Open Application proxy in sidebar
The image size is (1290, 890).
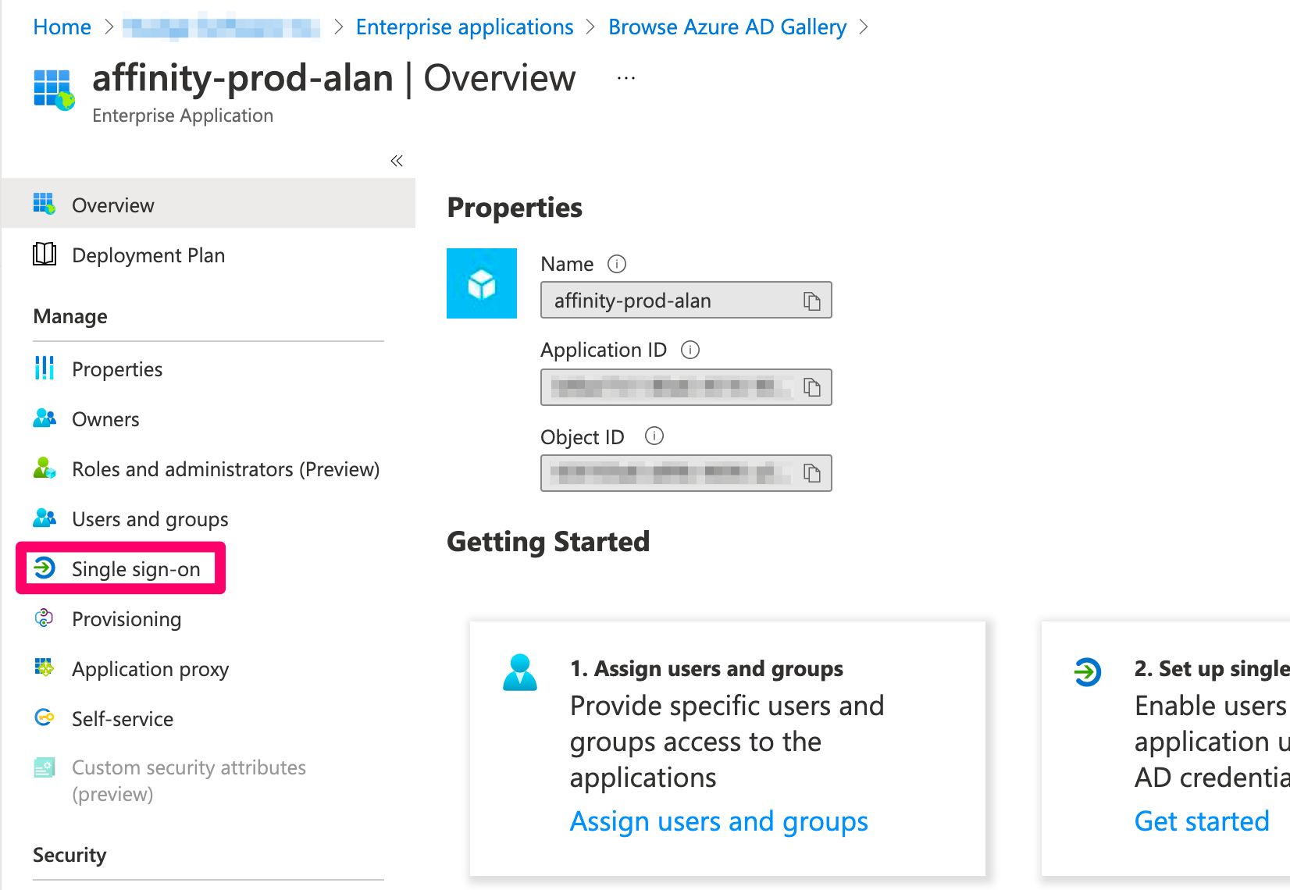pyautogui.click(x=150, y=669)
